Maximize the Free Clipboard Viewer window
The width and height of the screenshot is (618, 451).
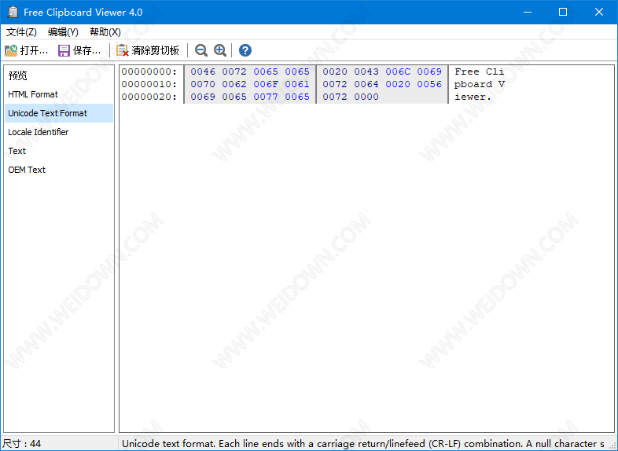(563, 12)
